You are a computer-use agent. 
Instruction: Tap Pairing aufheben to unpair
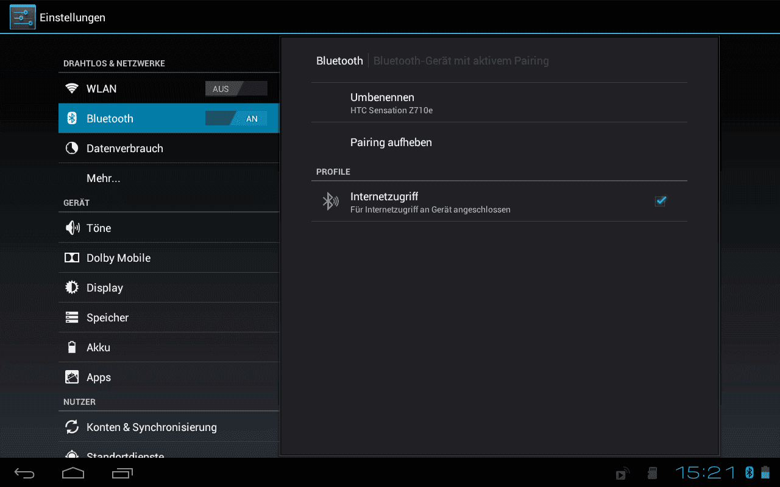pyautogui.click(x=499, y=142)
